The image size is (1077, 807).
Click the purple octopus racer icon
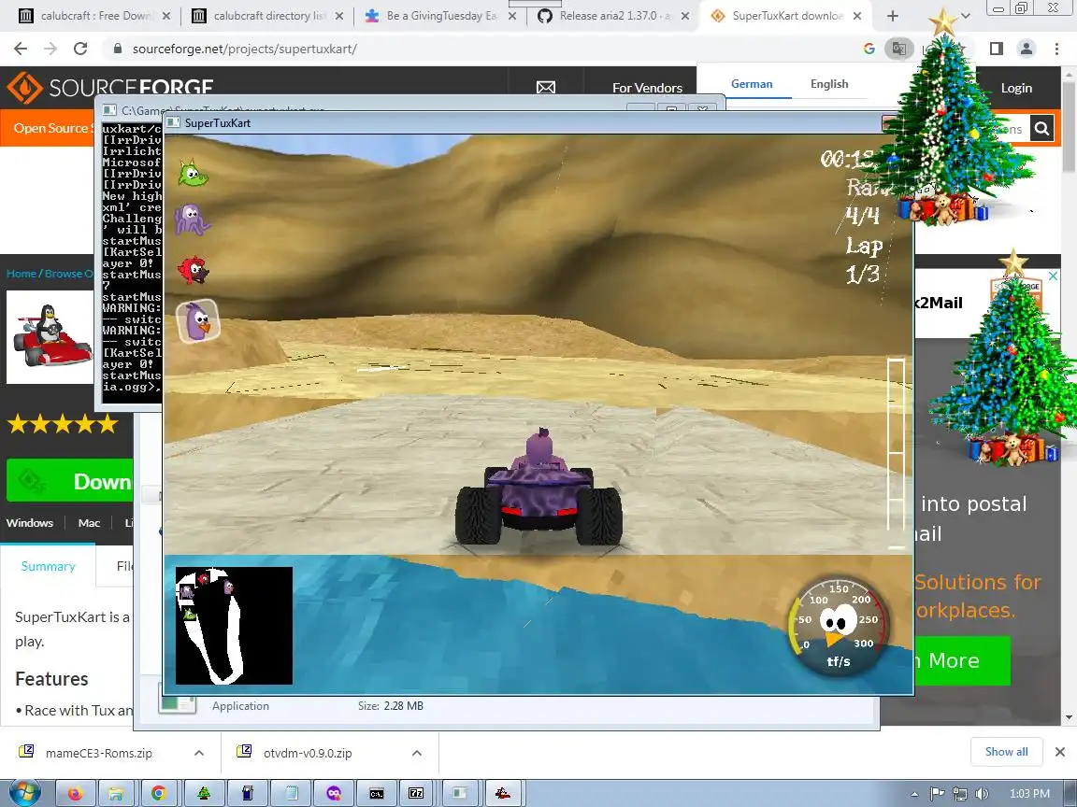[x=193, y=220]
